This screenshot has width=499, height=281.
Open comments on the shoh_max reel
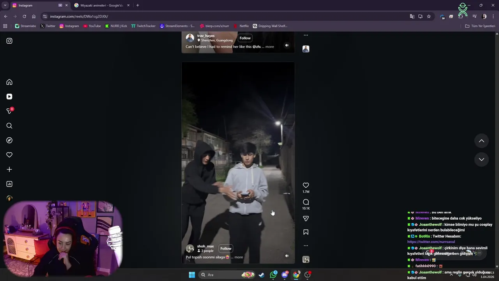click(306, 202)
